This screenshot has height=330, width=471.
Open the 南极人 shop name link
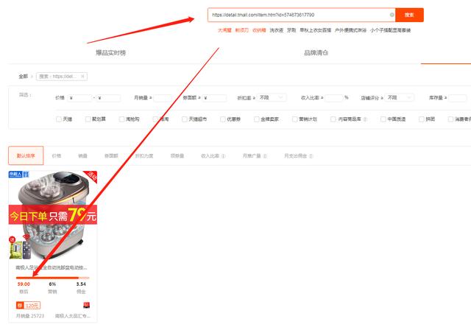(x=73, y=316)
